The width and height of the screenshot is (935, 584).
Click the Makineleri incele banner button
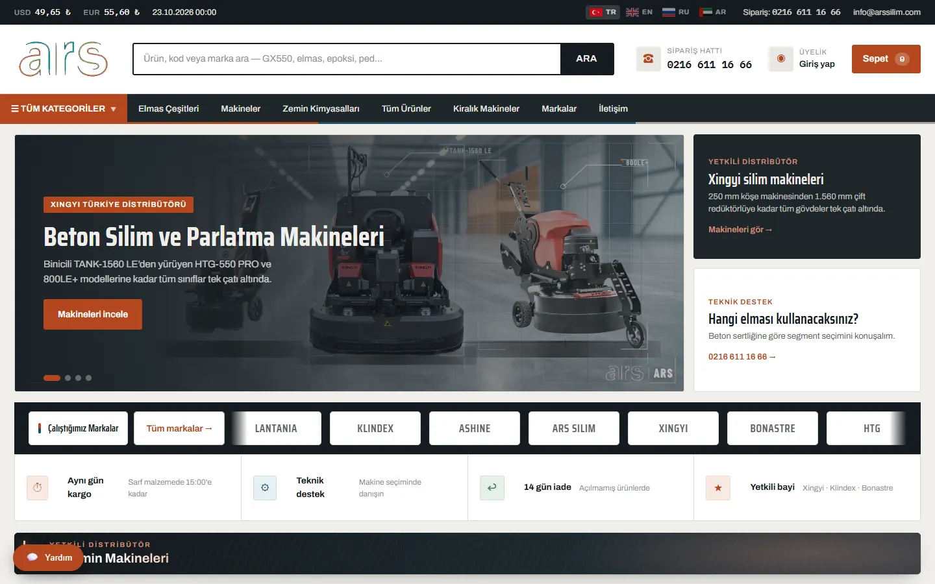(93, 314)
